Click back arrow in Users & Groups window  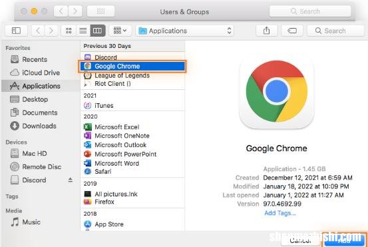point(61,11)
